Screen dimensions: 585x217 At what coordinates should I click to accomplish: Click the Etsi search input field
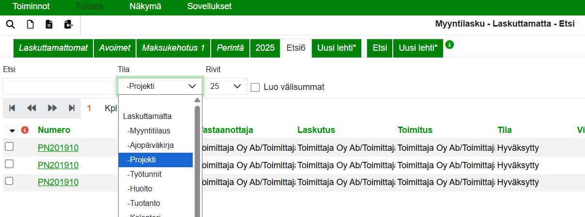58,87
